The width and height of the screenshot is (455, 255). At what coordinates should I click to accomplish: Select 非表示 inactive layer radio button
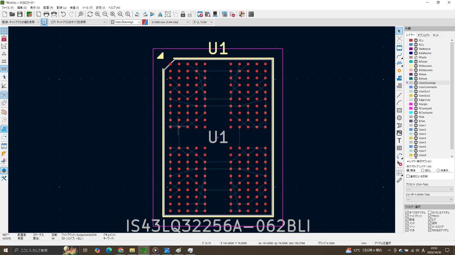[438, 170]
